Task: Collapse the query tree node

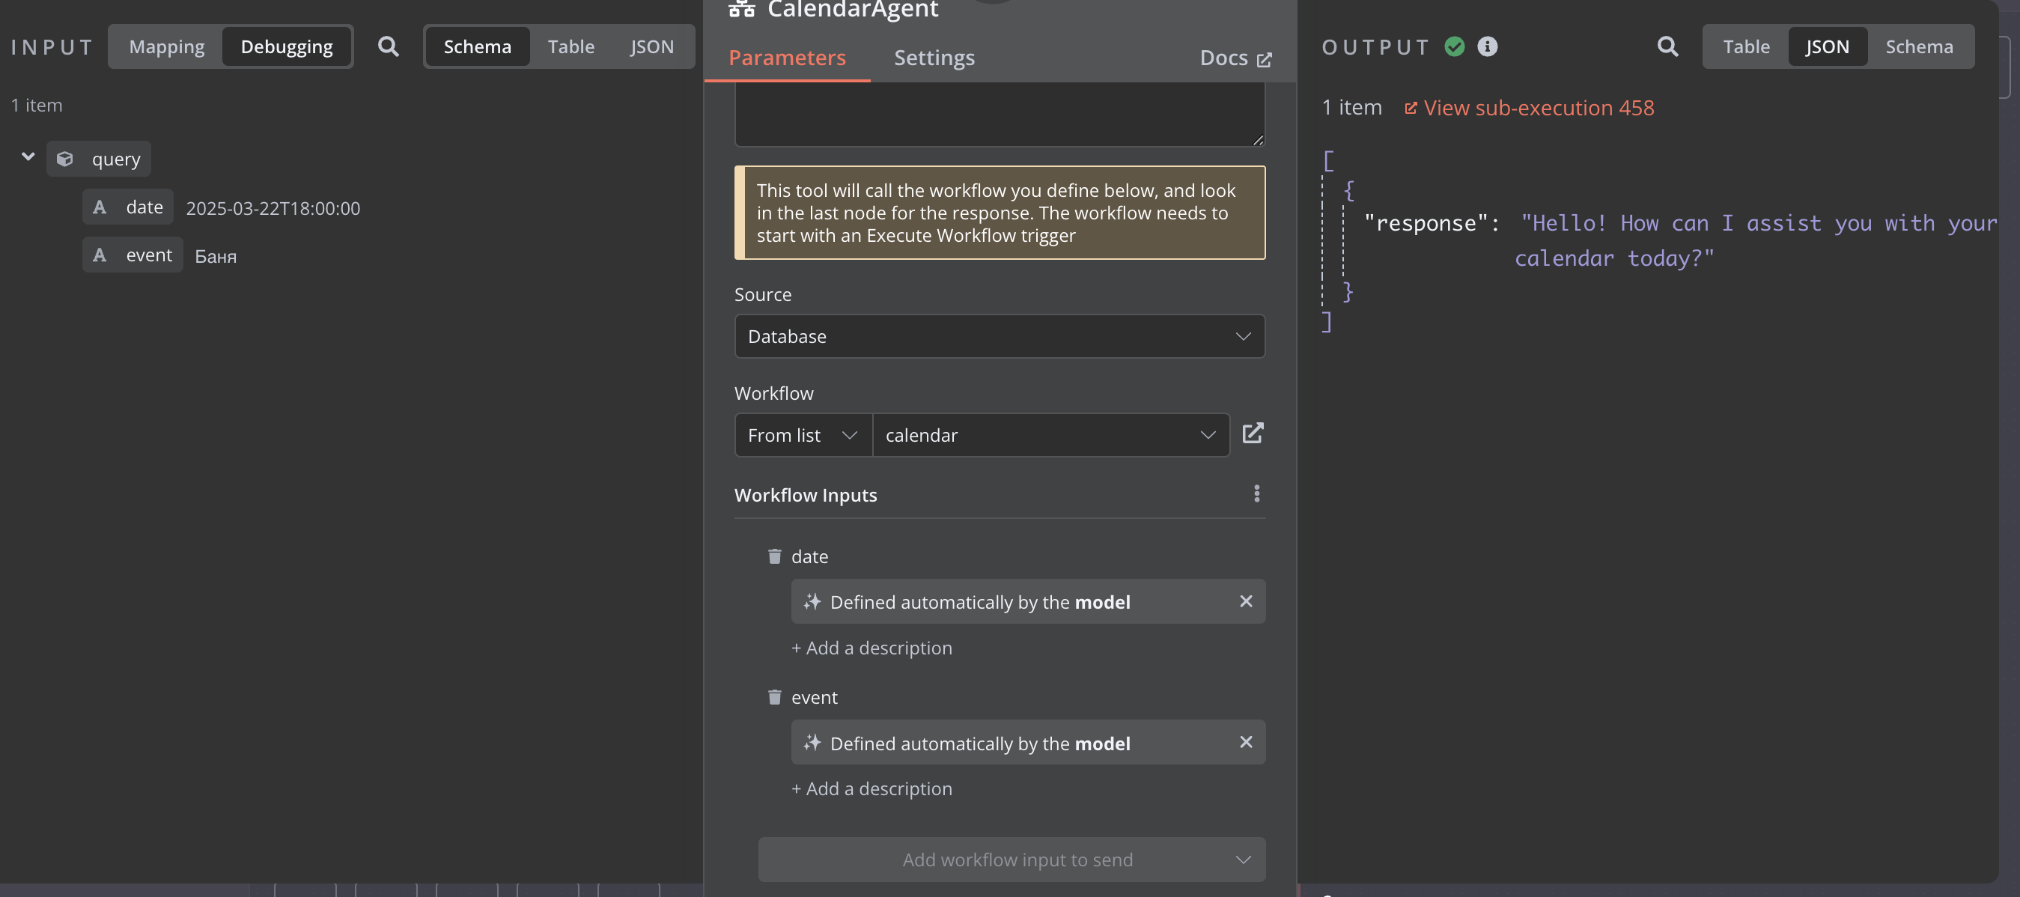Action: click(x=28, y=156)
